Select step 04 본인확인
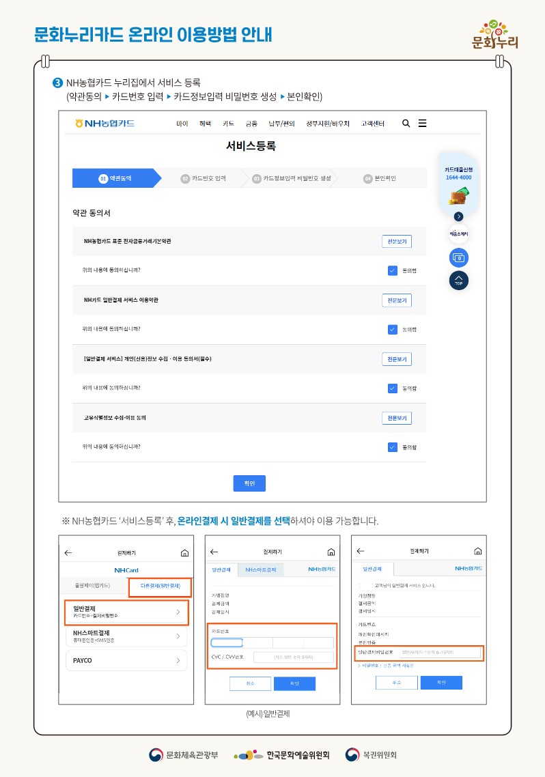545x777 pixels. pyautogui.click(x=380, y=178)
